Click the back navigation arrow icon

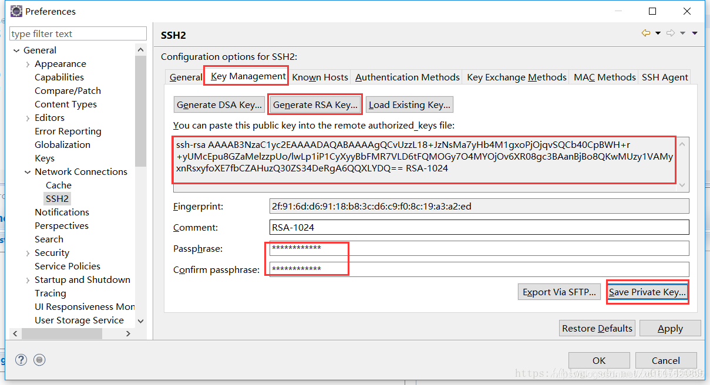646,33
